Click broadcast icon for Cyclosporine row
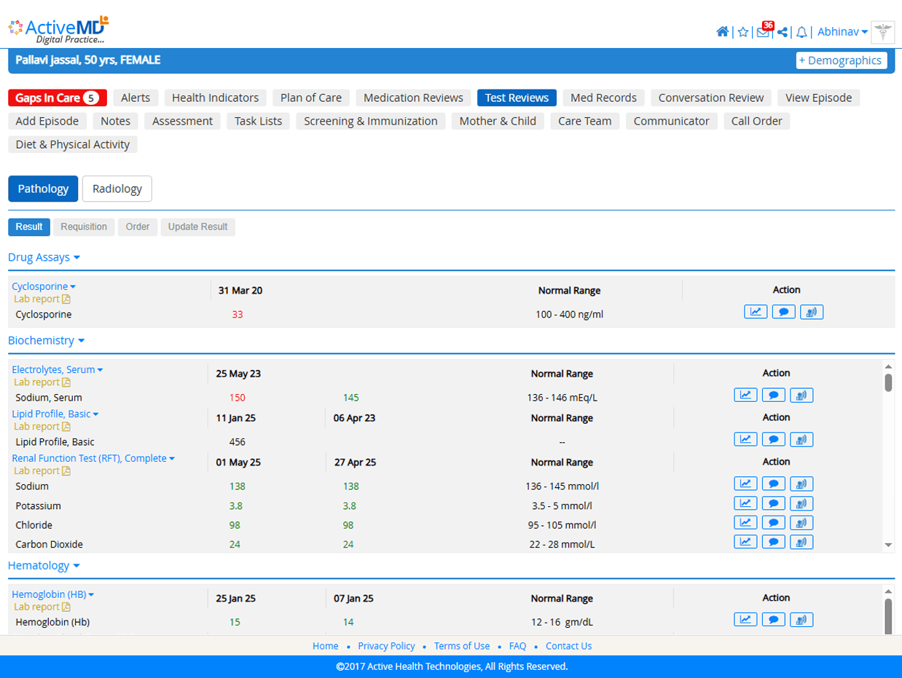The image size is (902, 678). (x=812, y=312)
